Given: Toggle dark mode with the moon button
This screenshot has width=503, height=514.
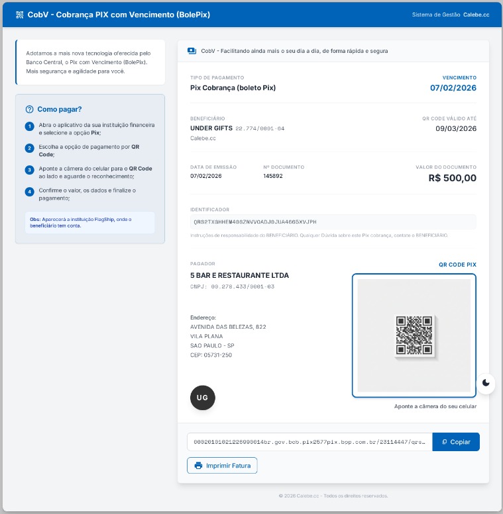Looking at the screenshot, I should [x=486, y=382].
